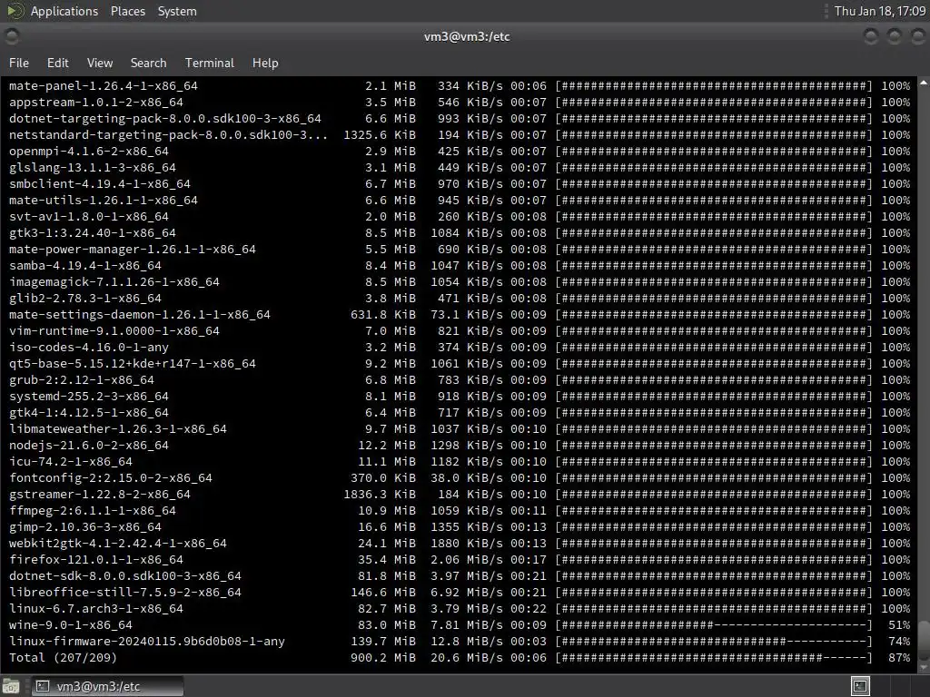The width and height of the screenshot is (930, 697).
Task: Click the text icu-74.2-1-x86_64
Action: tap(71, 462)
